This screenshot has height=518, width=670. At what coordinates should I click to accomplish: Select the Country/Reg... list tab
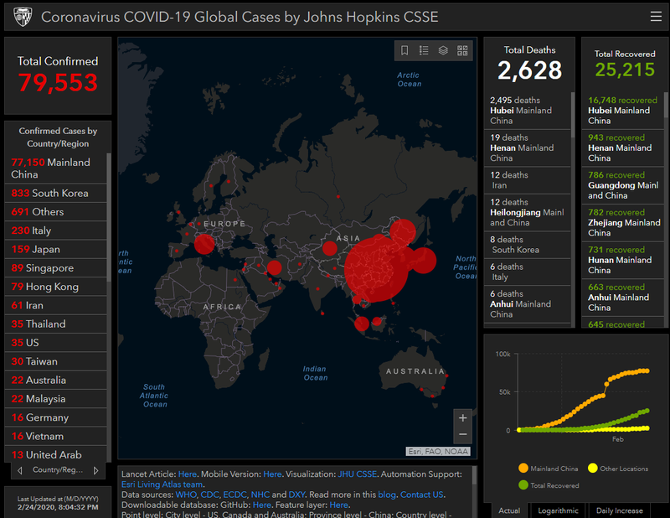coord(58,469)
